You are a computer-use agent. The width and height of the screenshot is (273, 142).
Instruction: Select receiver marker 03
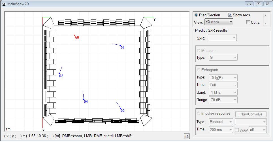tap(121, 108)
